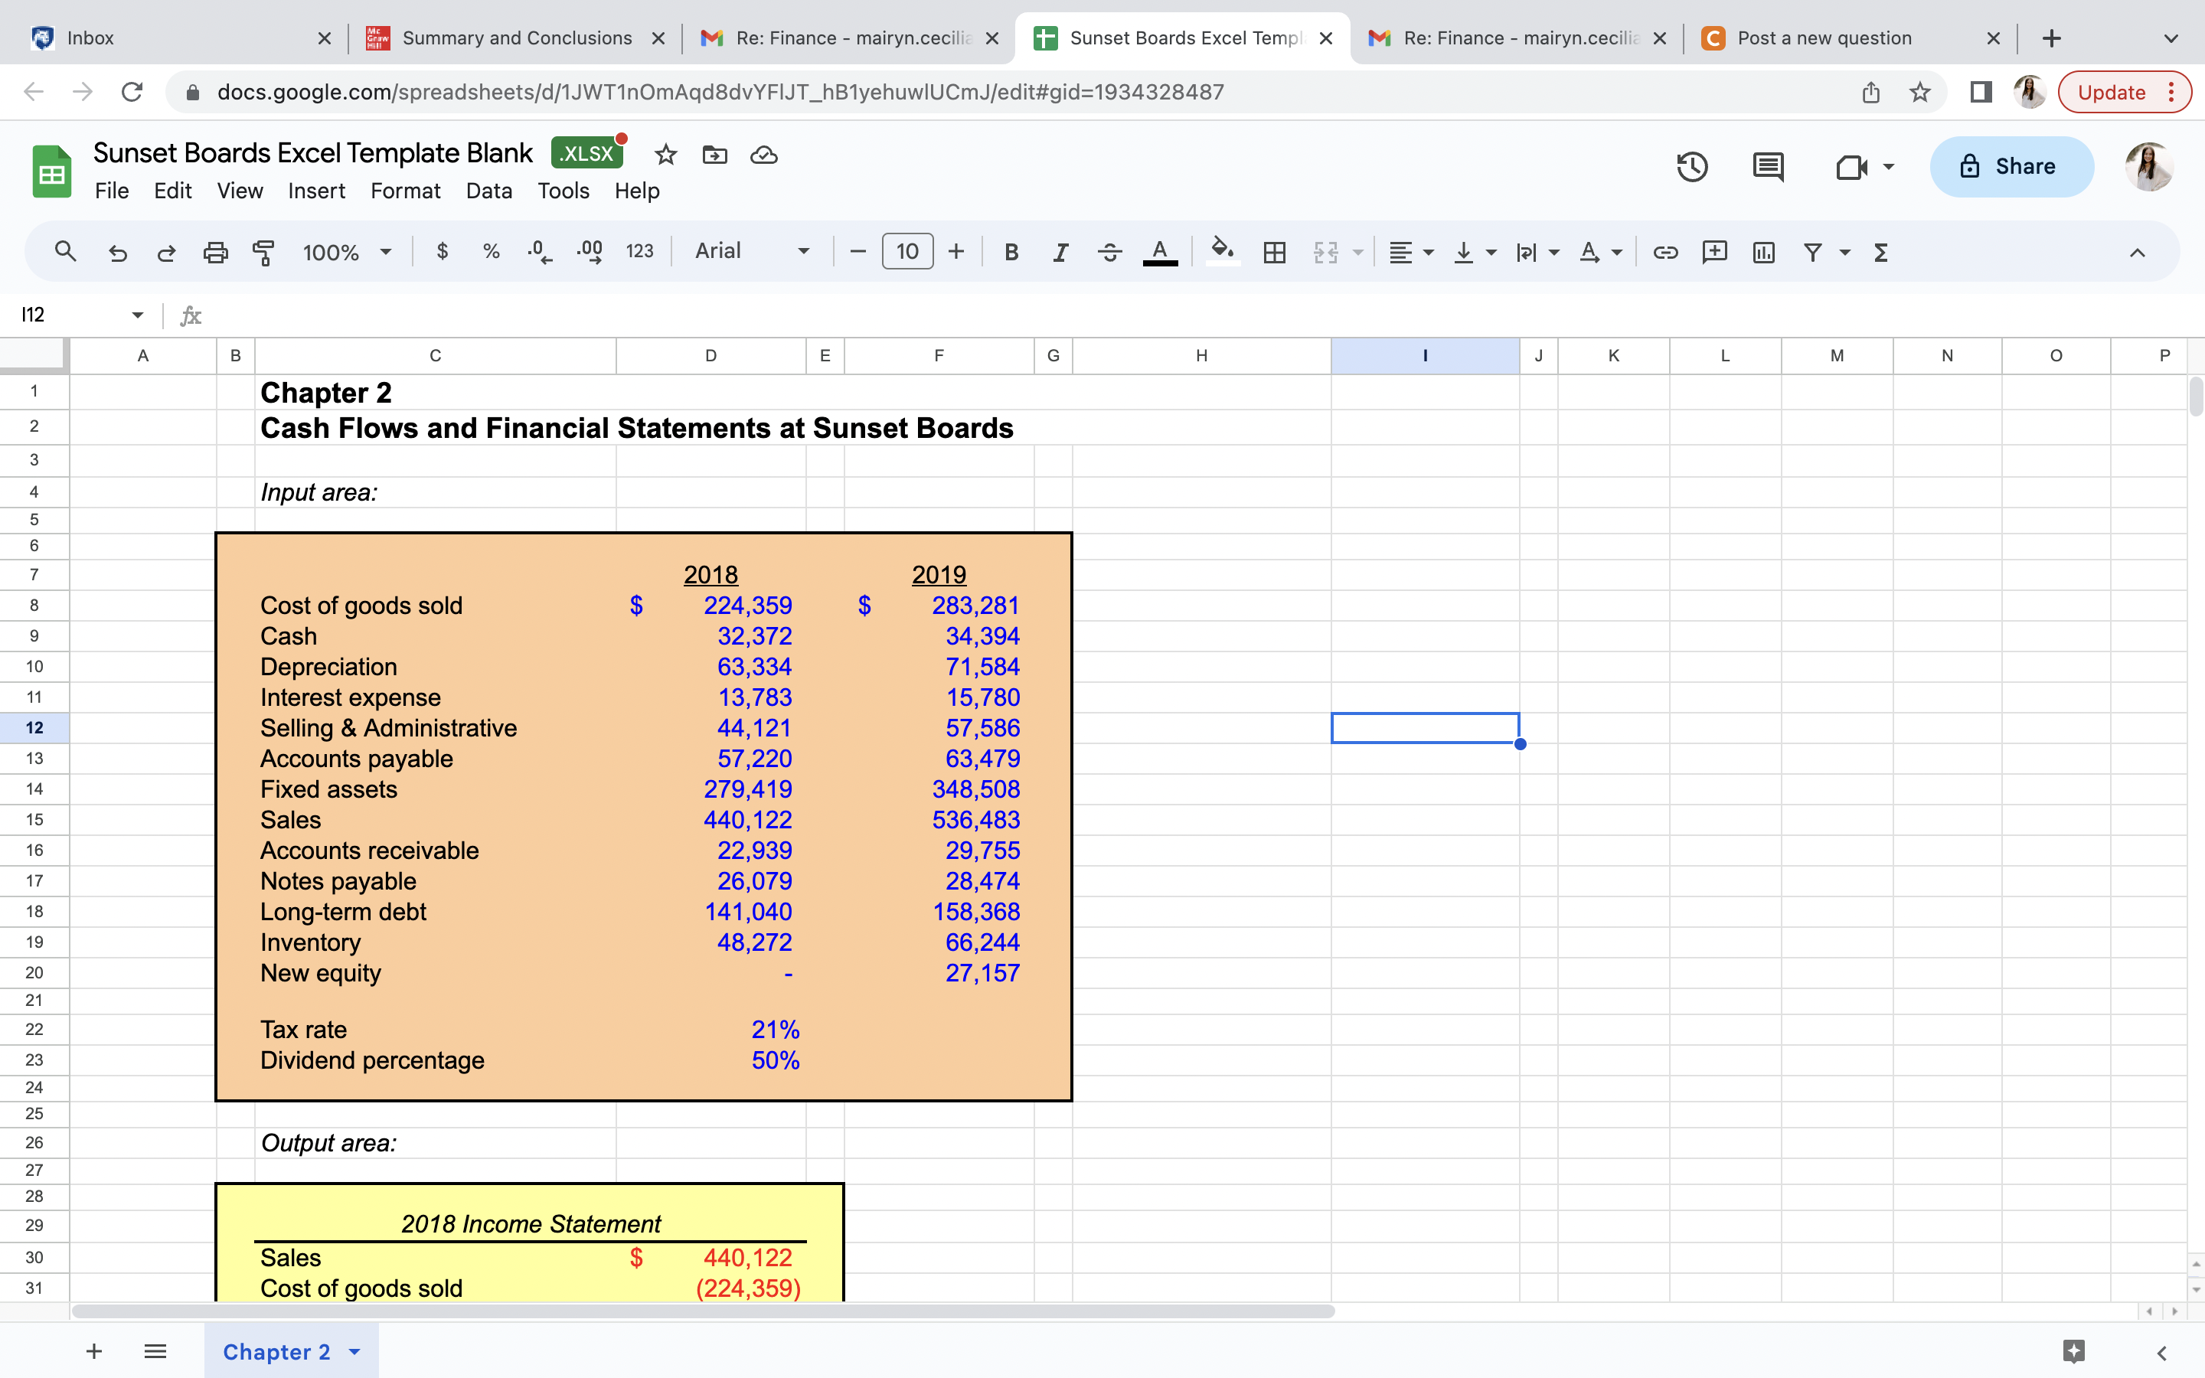Toggle strikethrough formatting
This screenshot has width=2205, height=1378.
(1110, 253)
